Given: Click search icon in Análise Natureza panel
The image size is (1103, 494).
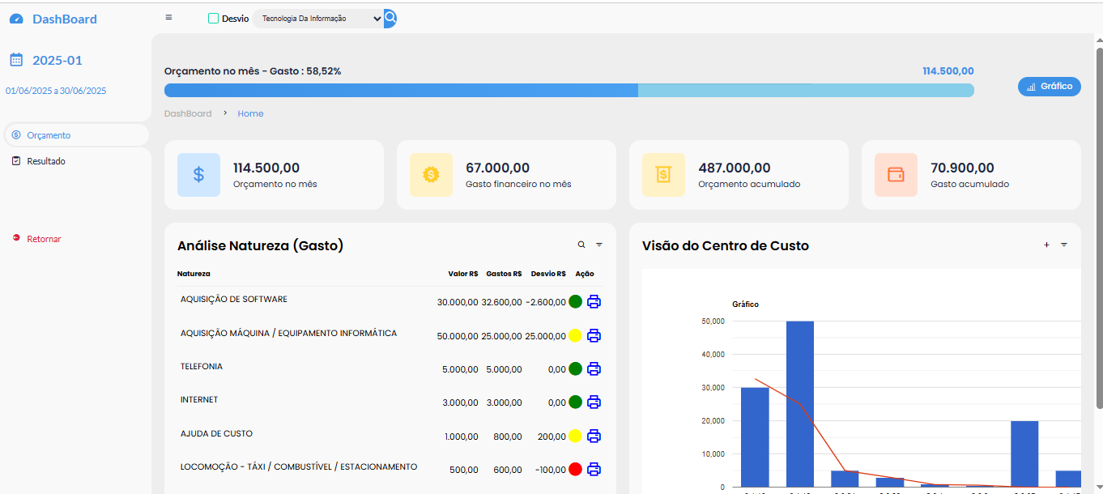Looking at the screenshot, I should [581, 245].
